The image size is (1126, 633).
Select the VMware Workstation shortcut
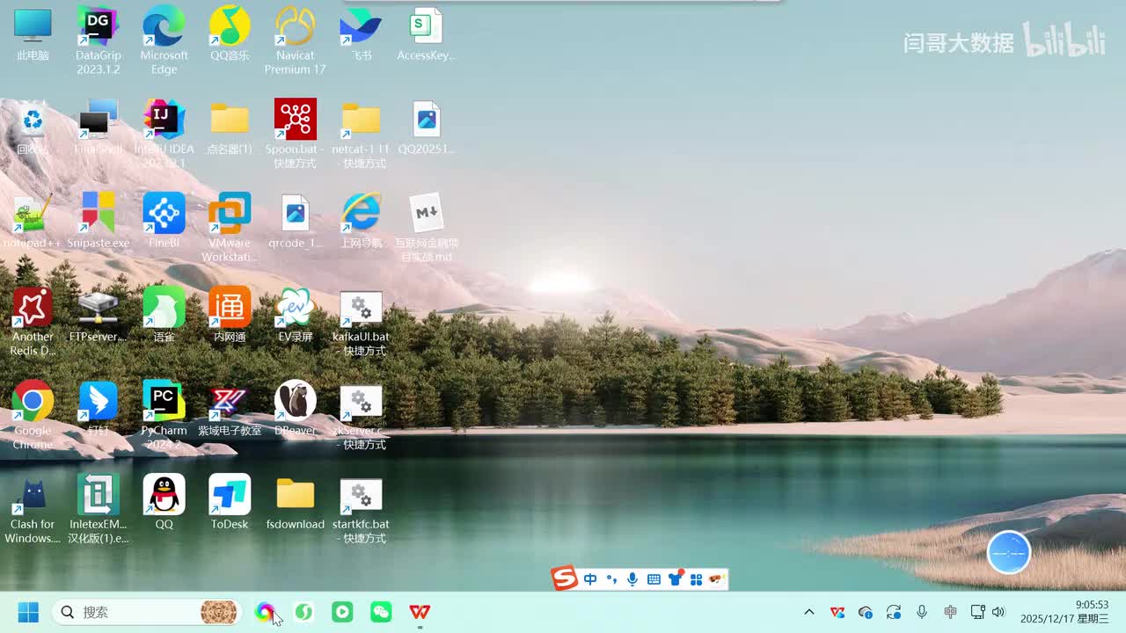[230, 228]
